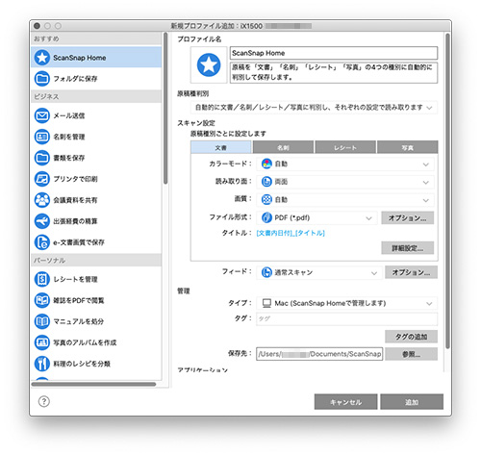Viewport: 481px width, 455px height.
Task: Expand the 読み取り面 dropdown
Action: pos(345,182)
